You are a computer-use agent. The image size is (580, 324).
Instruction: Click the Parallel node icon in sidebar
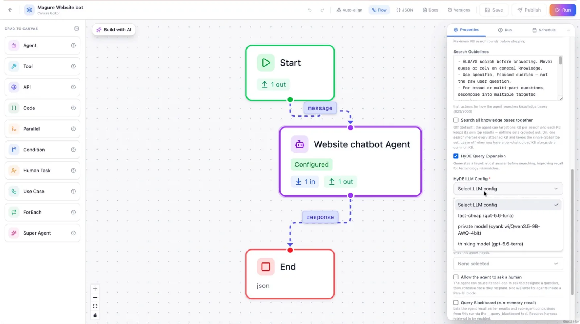tap(14, 129)
